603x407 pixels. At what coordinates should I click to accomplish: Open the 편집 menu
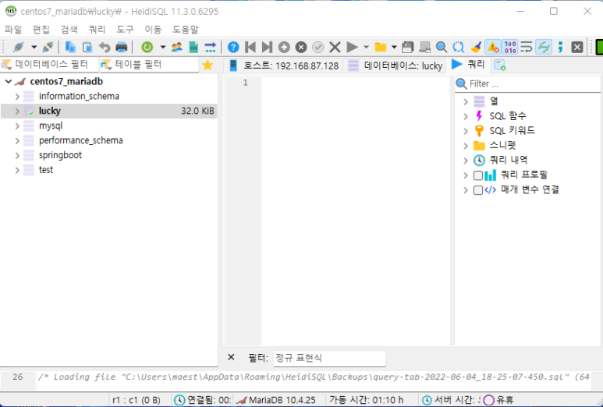[x=41, y=29]
